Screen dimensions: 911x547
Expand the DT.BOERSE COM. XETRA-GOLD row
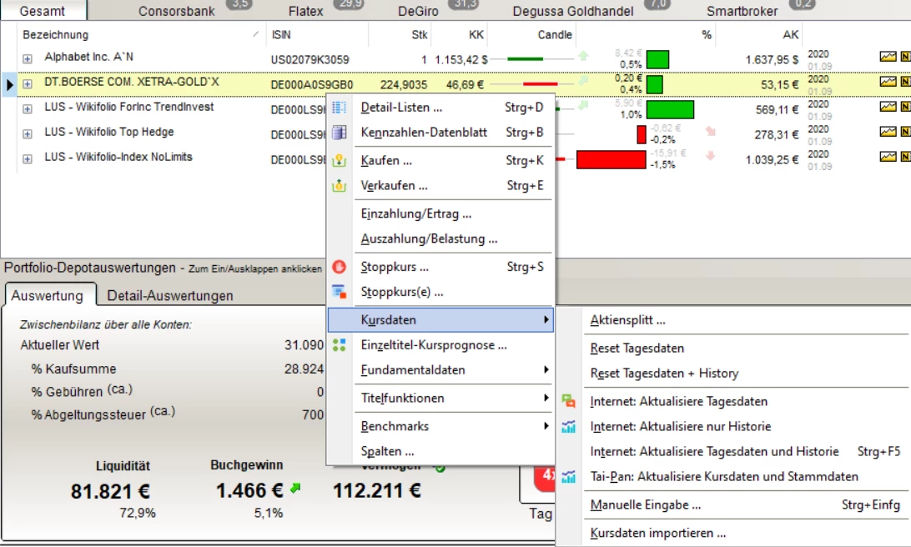(x=28, y=84)
